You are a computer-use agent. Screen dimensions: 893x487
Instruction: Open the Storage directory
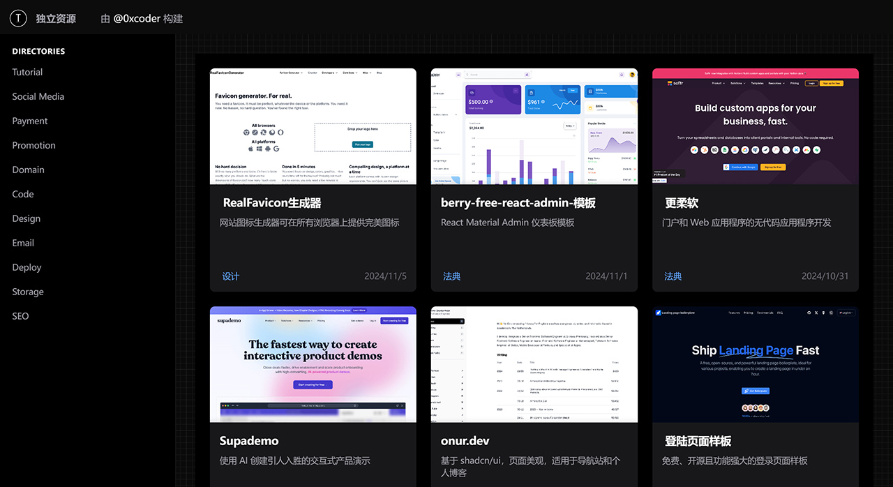(28, 292)
